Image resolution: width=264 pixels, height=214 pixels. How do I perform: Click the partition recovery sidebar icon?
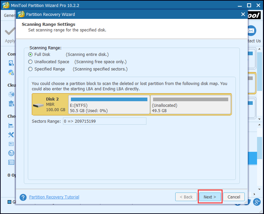coord(11,72)
